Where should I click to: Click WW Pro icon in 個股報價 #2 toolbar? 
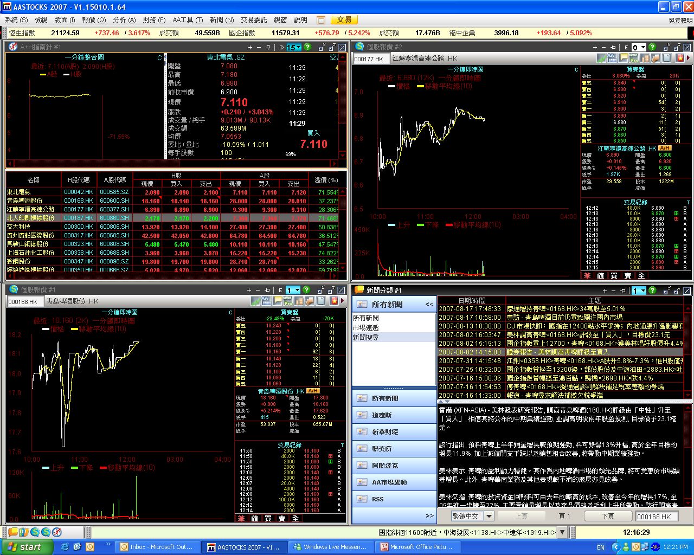[x=633, y=57]
